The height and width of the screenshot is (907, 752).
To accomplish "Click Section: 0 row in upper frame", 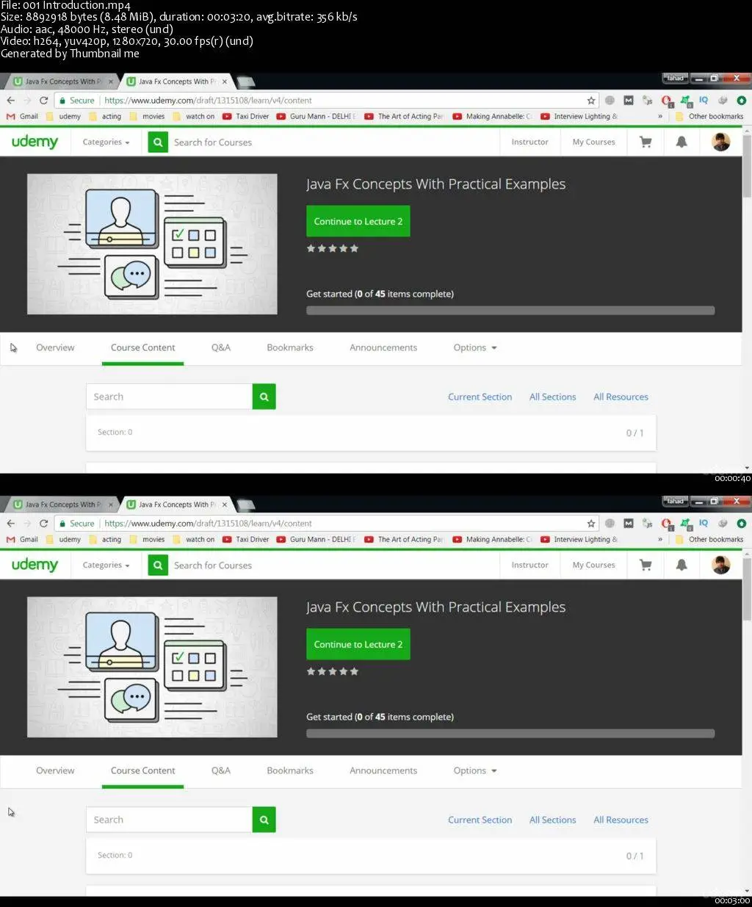I will [371, 433].
